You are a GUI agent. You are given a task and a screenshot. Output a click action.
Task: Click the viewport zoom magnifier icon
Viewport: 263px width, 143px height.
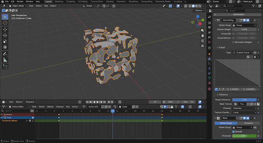click(202, 31)
